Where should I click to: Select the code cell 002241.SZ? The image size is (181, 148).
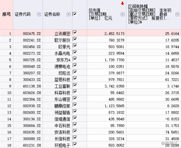[x=32, y=40]
